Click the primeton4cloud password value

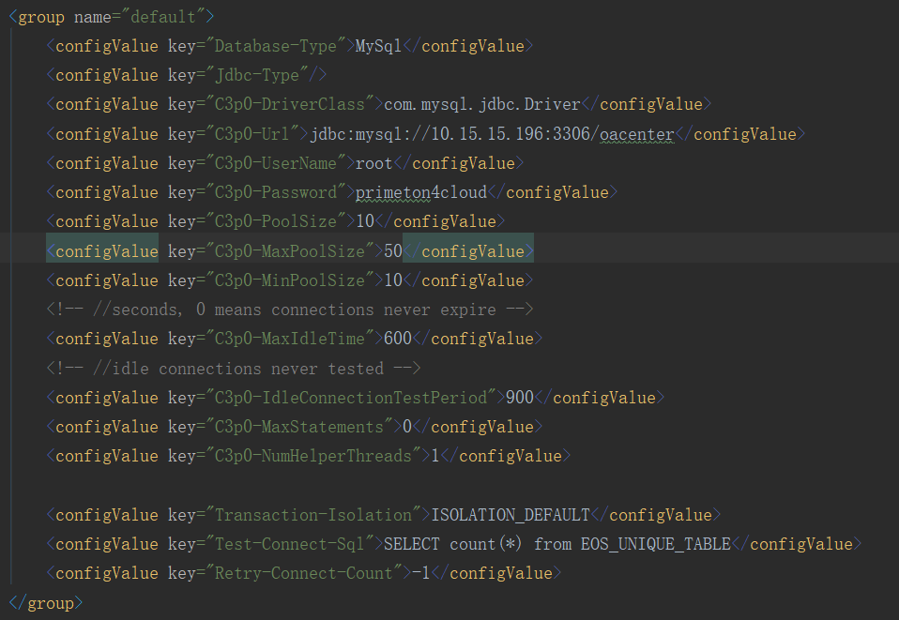tap(421, 192)
